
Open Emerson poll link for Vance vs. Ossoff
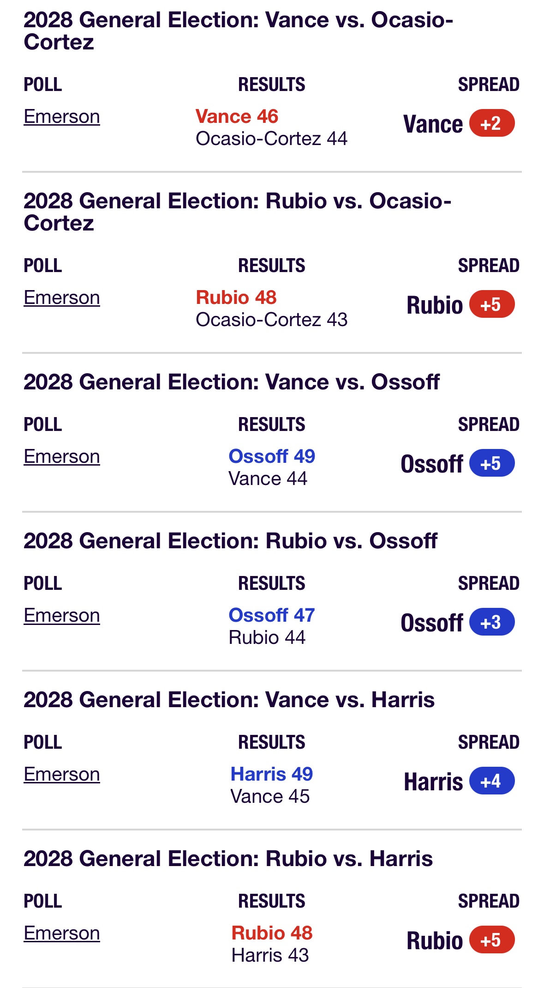(62, 457)
